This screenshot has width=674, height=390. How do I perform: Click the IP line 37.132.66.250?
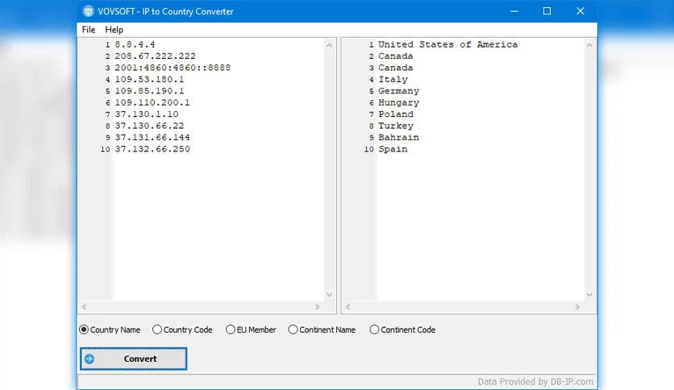click(152, 149)
